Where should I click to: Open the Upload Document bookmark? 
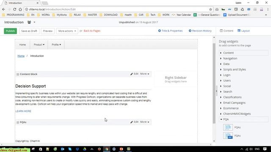point(237,15)
